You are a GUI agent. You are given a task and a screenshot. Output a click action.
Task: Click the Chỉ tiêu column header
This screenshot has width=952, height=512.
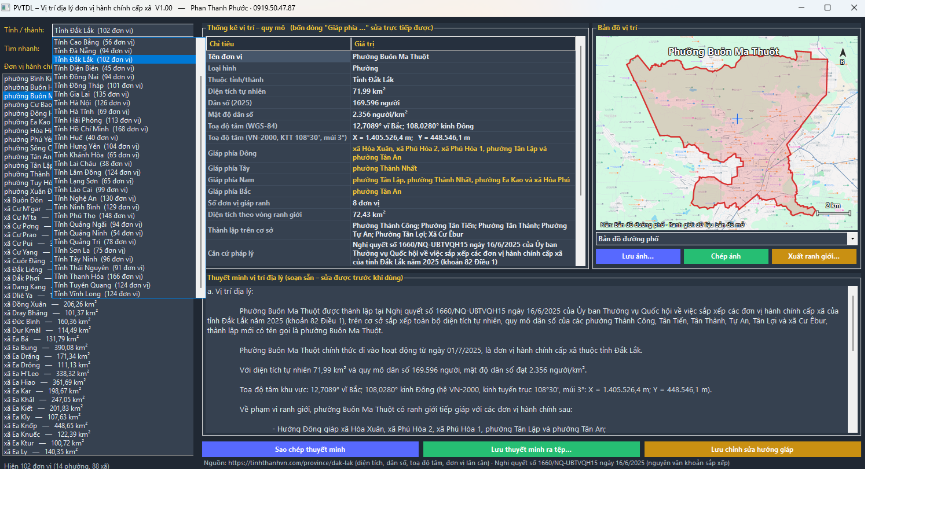[x=279, y=44]
